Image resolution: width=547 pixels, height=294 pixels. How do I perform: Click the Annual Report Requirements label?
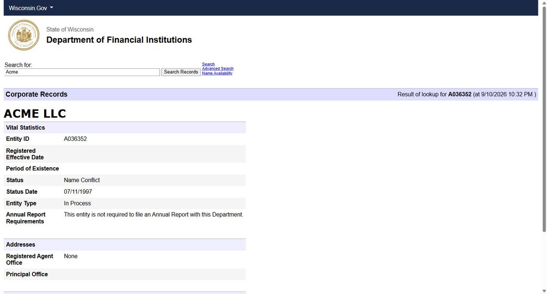pos(25,218)
